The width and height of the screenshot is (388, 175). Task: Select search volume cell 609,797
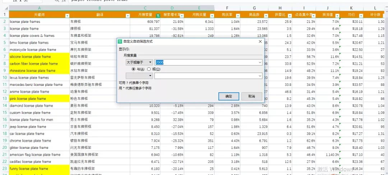pos(145,22)
